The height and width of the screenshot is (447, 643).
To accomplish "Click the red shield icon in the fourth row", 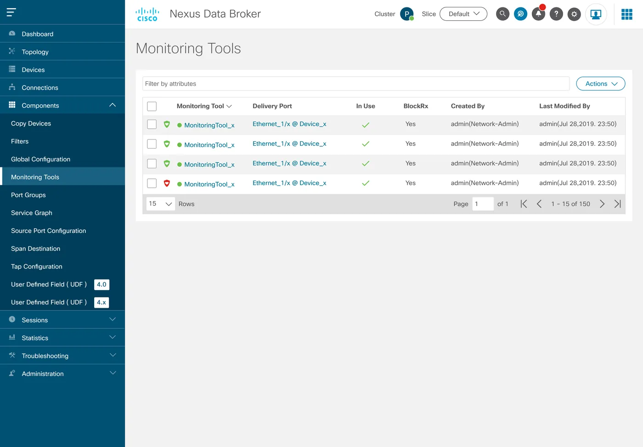I will click(167, 183).
